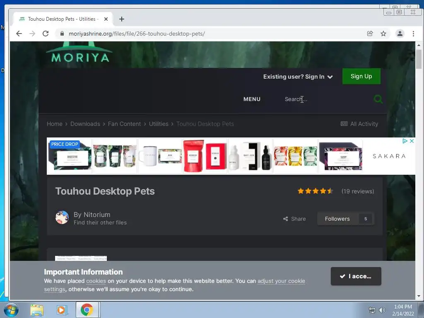424x318 pixels.
Task: Open Chrome's three-dot menu
Action: (x=413, y=34)
